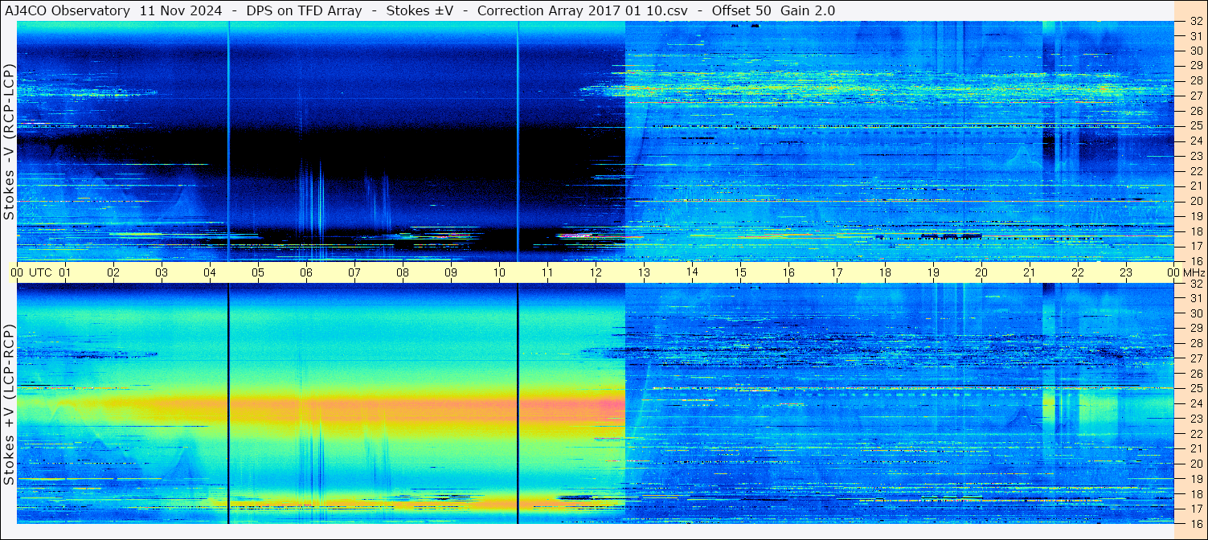The height and width of the screenshot is (540, 1208).
Task: Click '17' MHz tick of Stokes +V panel
Action: [1195, 509]
